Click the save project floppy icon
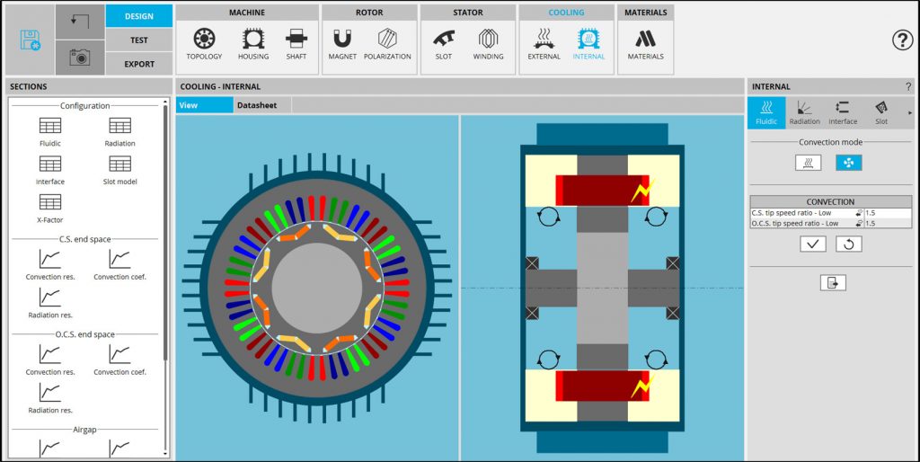This screenshot has height=462, width=920. 31,40
